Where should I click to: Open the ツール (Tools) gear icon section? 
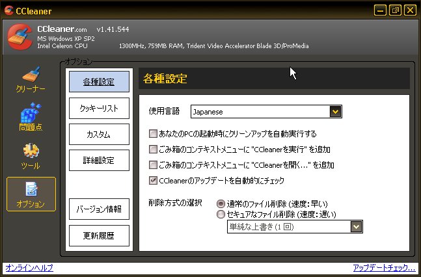coord(31,156)
